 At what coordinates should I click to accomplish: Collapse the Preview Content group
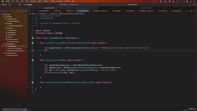5,39
